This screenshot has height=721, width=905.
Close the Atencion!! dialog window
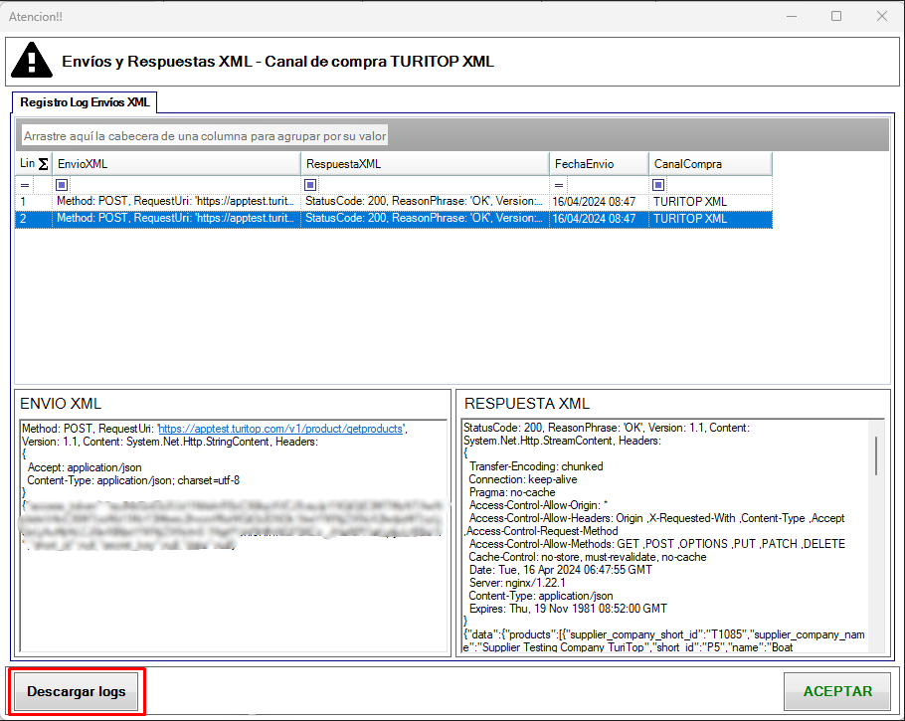(x=882, y=16)
